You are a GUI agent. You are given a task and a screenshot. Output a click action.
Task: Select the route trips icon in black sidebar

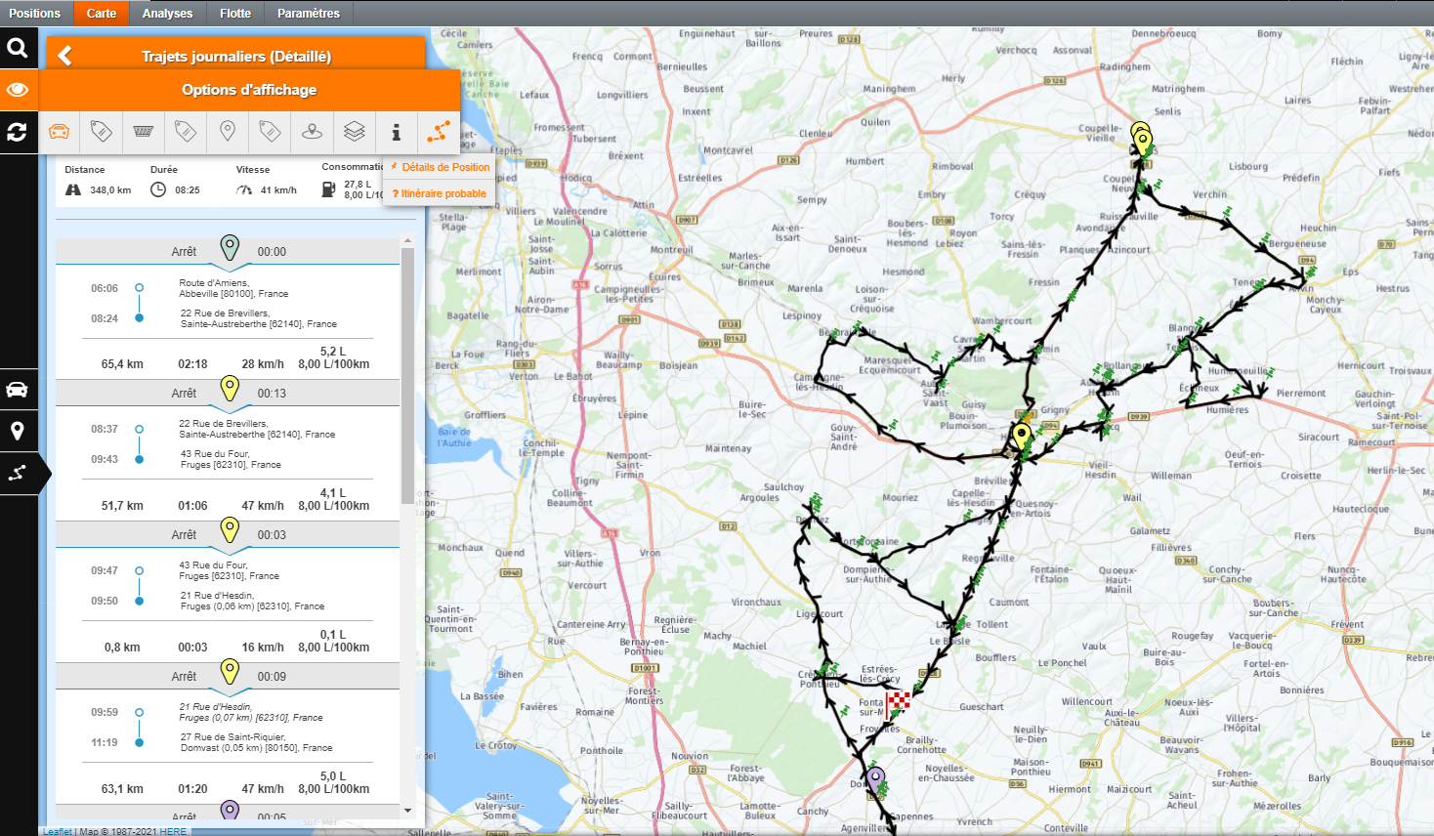(18, 474)
